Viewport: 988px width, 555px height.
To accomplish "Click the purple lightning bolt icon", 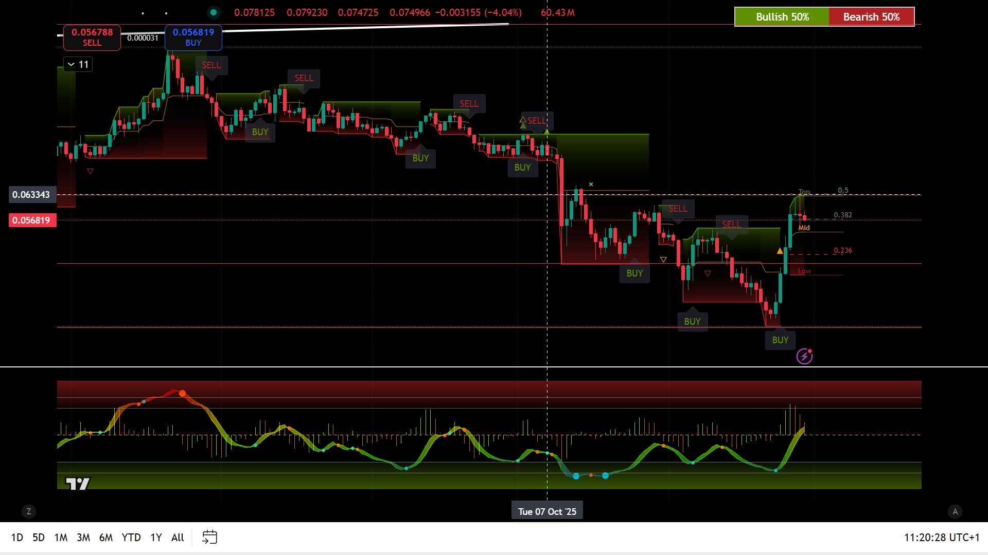I will coord(804,356).
